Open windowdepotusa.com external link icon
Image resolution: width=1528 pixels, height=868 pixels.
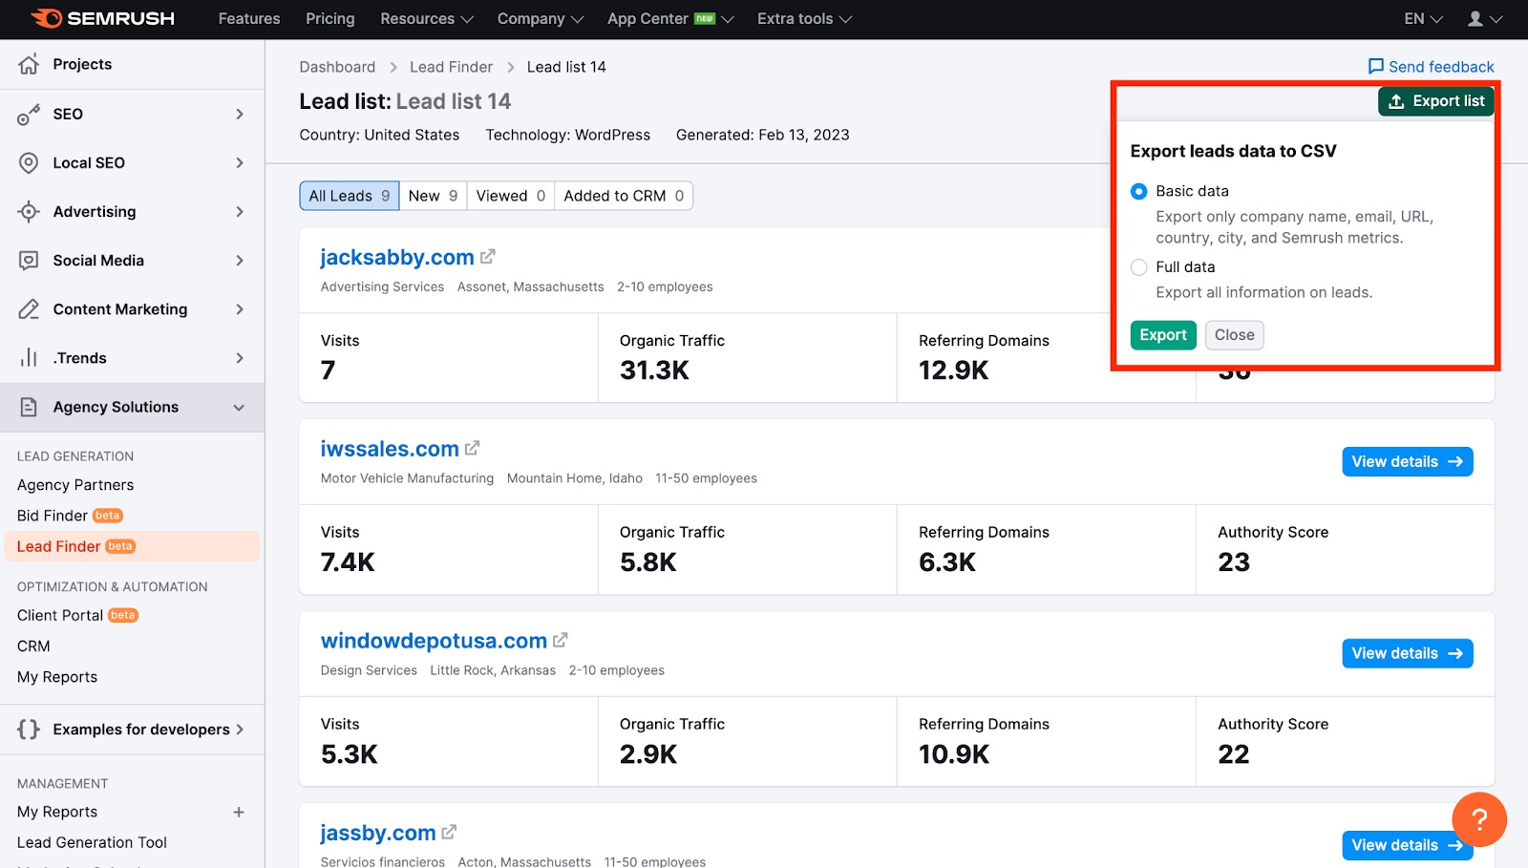click(x=561, y=640)
